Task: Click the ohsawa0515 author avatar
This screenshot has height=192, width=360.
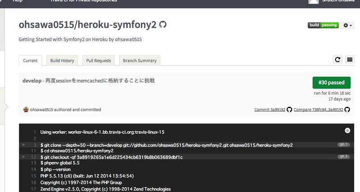Action: click(x=26, y=109)
